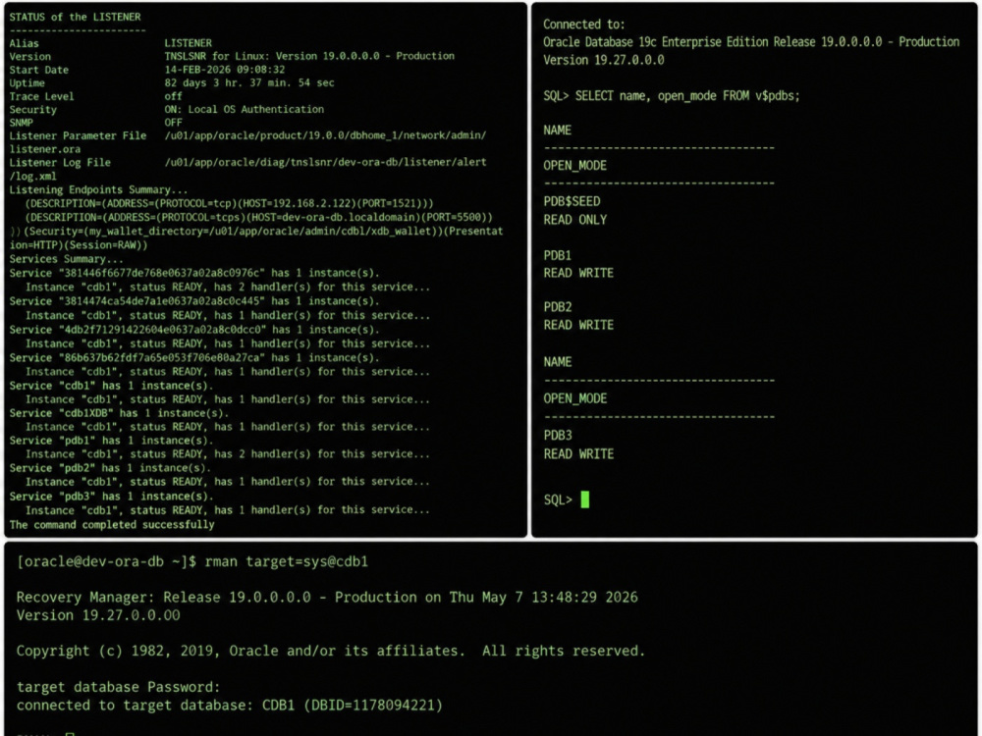Click the tcps endpoint with PORT=5500
This screenshot has height=736, width=982.
tap(258, 217)
